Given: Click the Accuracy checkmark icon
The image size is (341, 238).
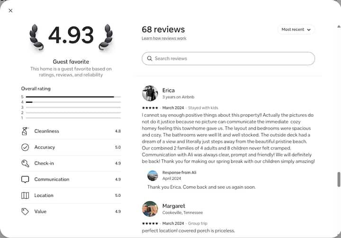Looking at the screenshot, I should [25, 147].
